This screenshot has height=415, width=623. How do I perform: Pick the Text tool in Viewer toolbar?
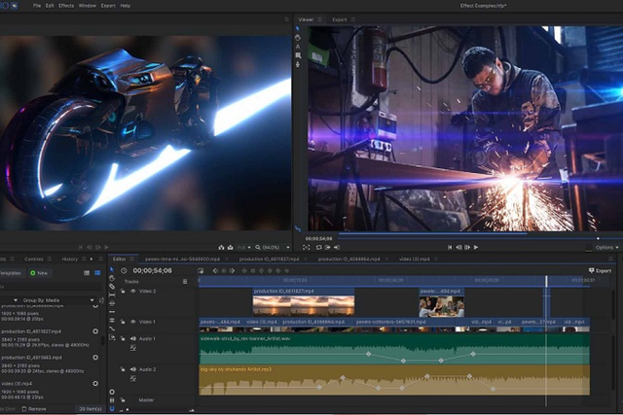298,47
